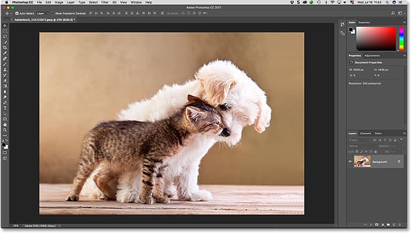Select the Zoom tool

pos(5,129)
